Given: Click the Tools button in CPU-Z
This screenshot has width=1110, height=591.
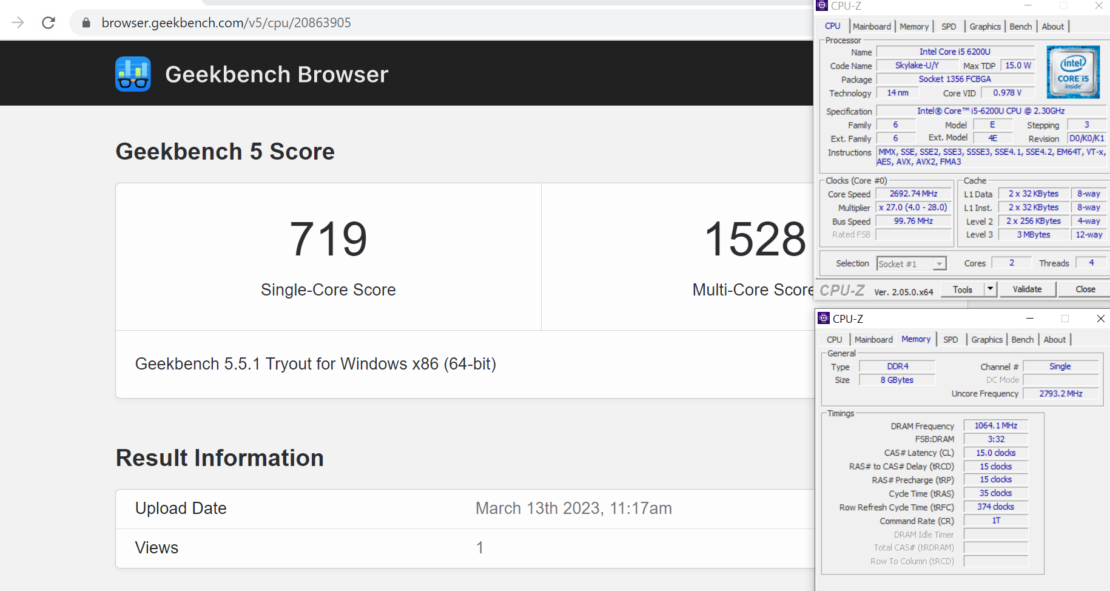Looking at the screenshot, I should click(x=963, y=289).
